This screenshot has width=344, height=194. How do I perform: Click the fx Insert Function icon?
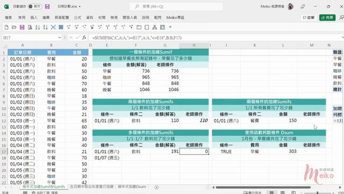[x=84, y=38]
